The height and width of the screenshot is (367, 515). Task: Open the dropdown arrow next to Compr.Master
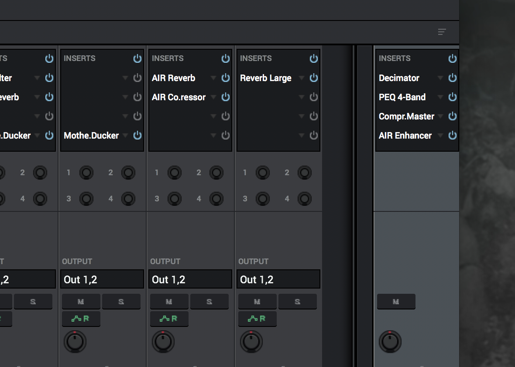(x=440, y=116)
